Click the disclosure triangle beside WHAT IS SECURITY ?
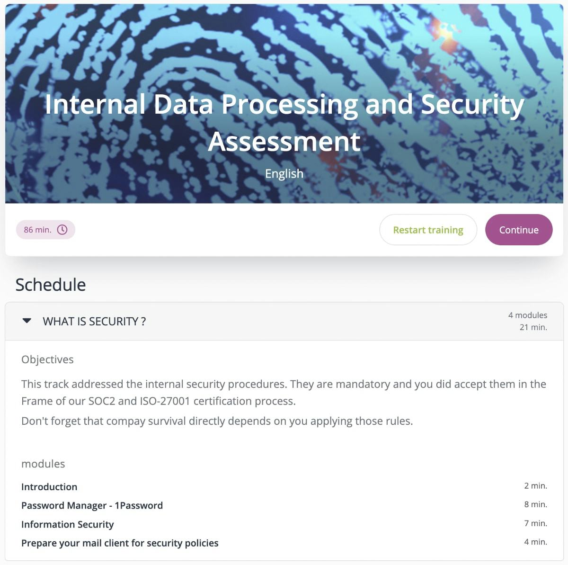This screenshot has height=565, width=568. [x=27, y=321]
